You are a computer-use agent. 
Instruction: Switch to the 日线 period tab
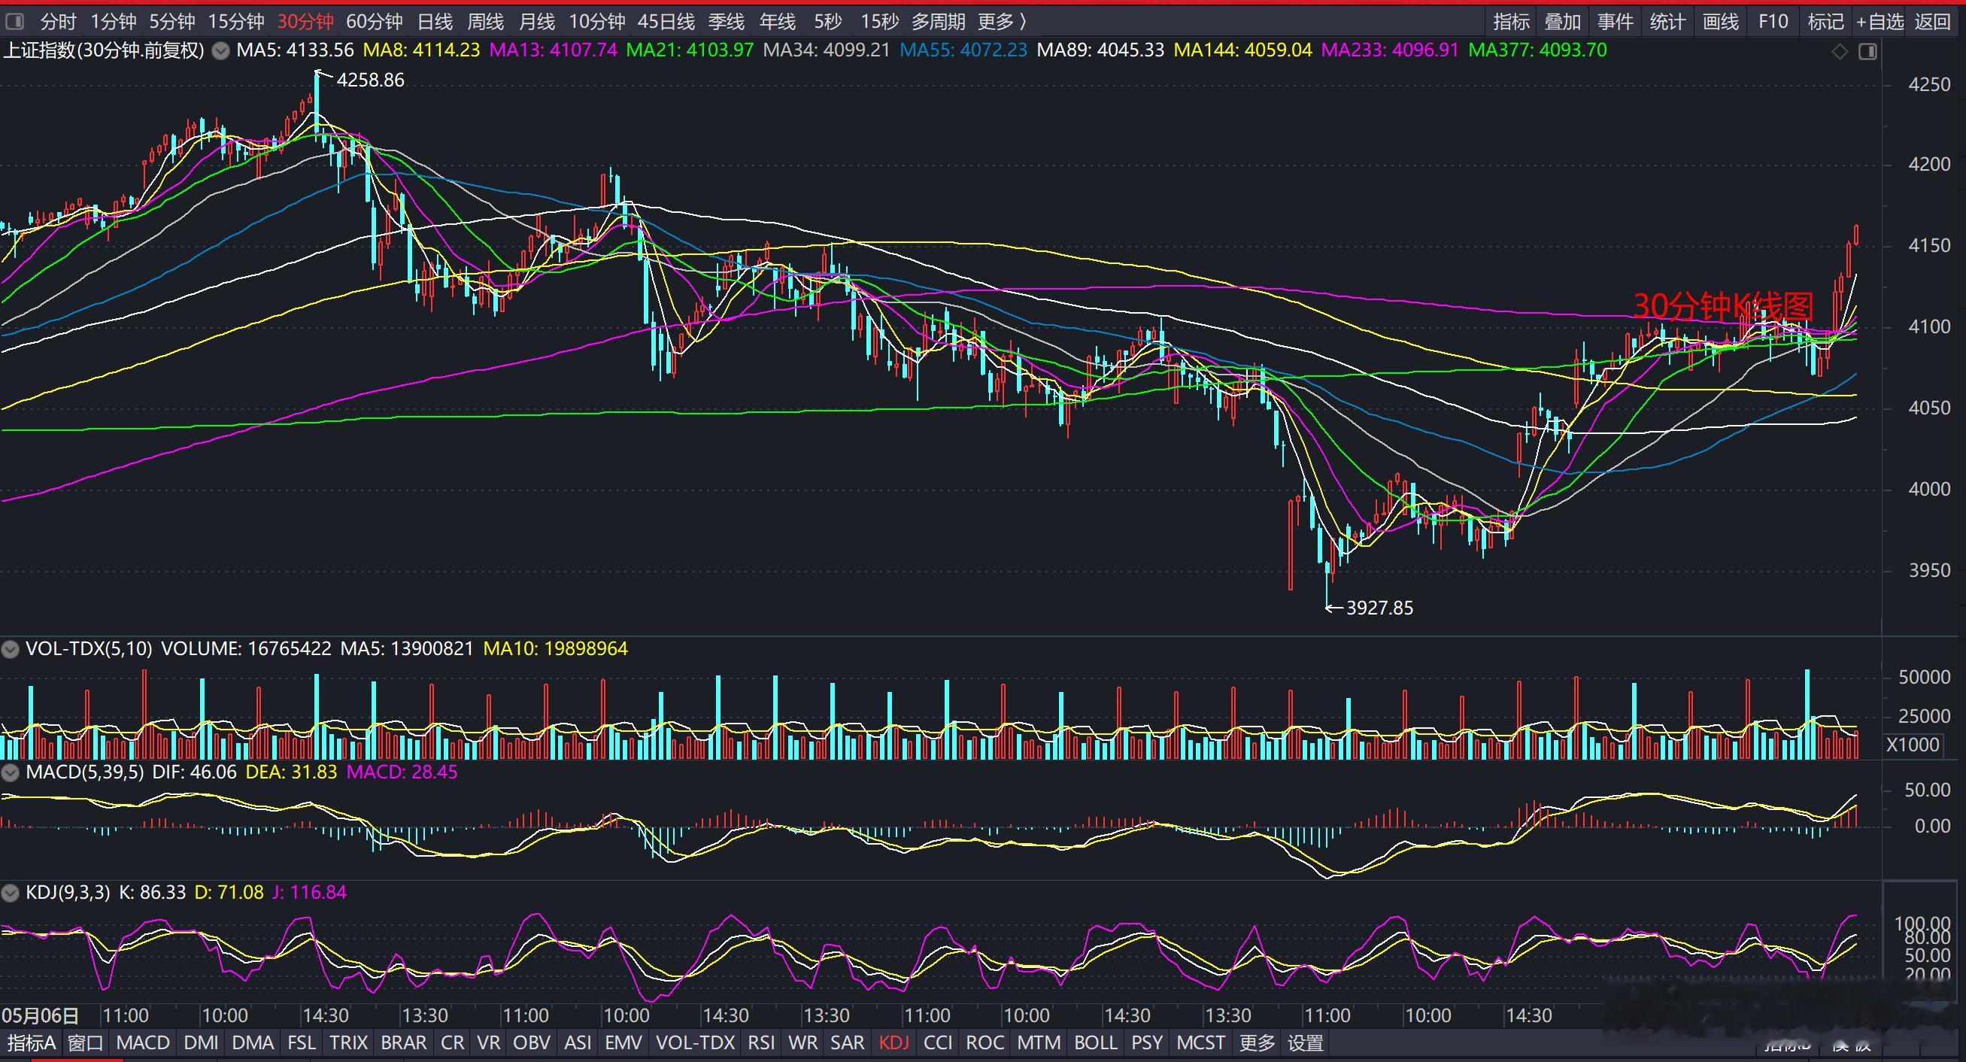pyautogui.click(x=435, y=21)
